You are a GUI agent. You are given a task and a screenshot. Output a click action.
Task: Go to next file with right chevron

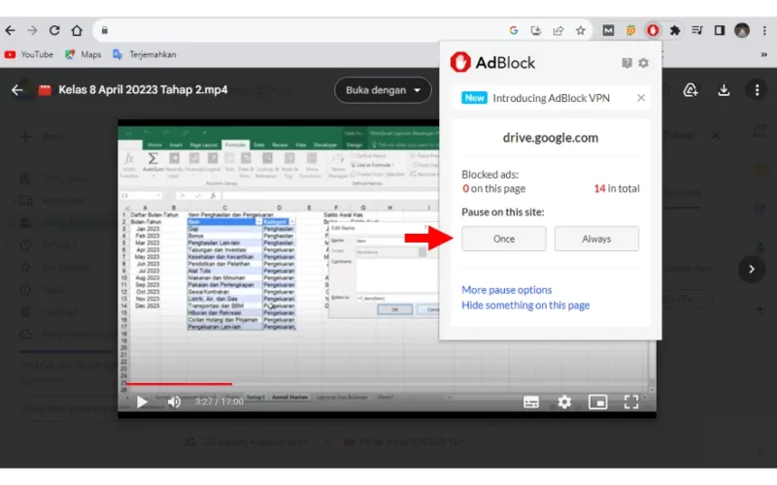(x=751, y=269)
